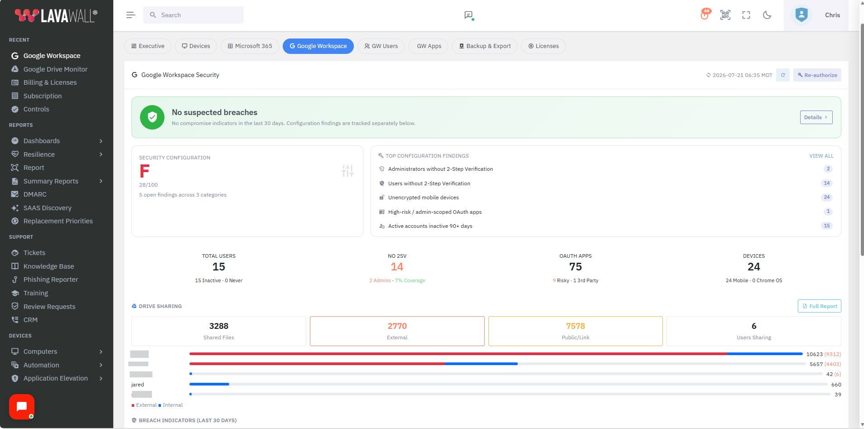This screenshot has width=864, height=429.
Task: Click the page vertical scrollbar
Action: tap(862, 140)
